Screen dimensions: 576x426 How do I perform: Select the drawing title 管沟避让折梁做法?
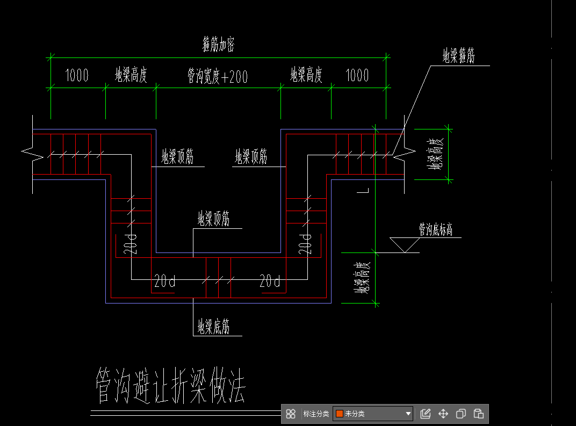click(170, 386)
